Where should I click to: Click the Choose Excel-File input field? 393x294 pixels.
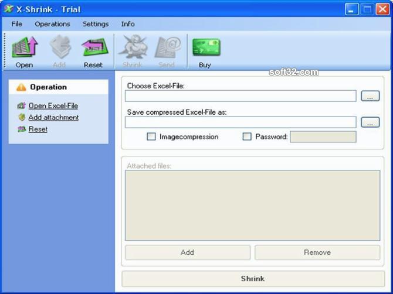coord(240,96)
